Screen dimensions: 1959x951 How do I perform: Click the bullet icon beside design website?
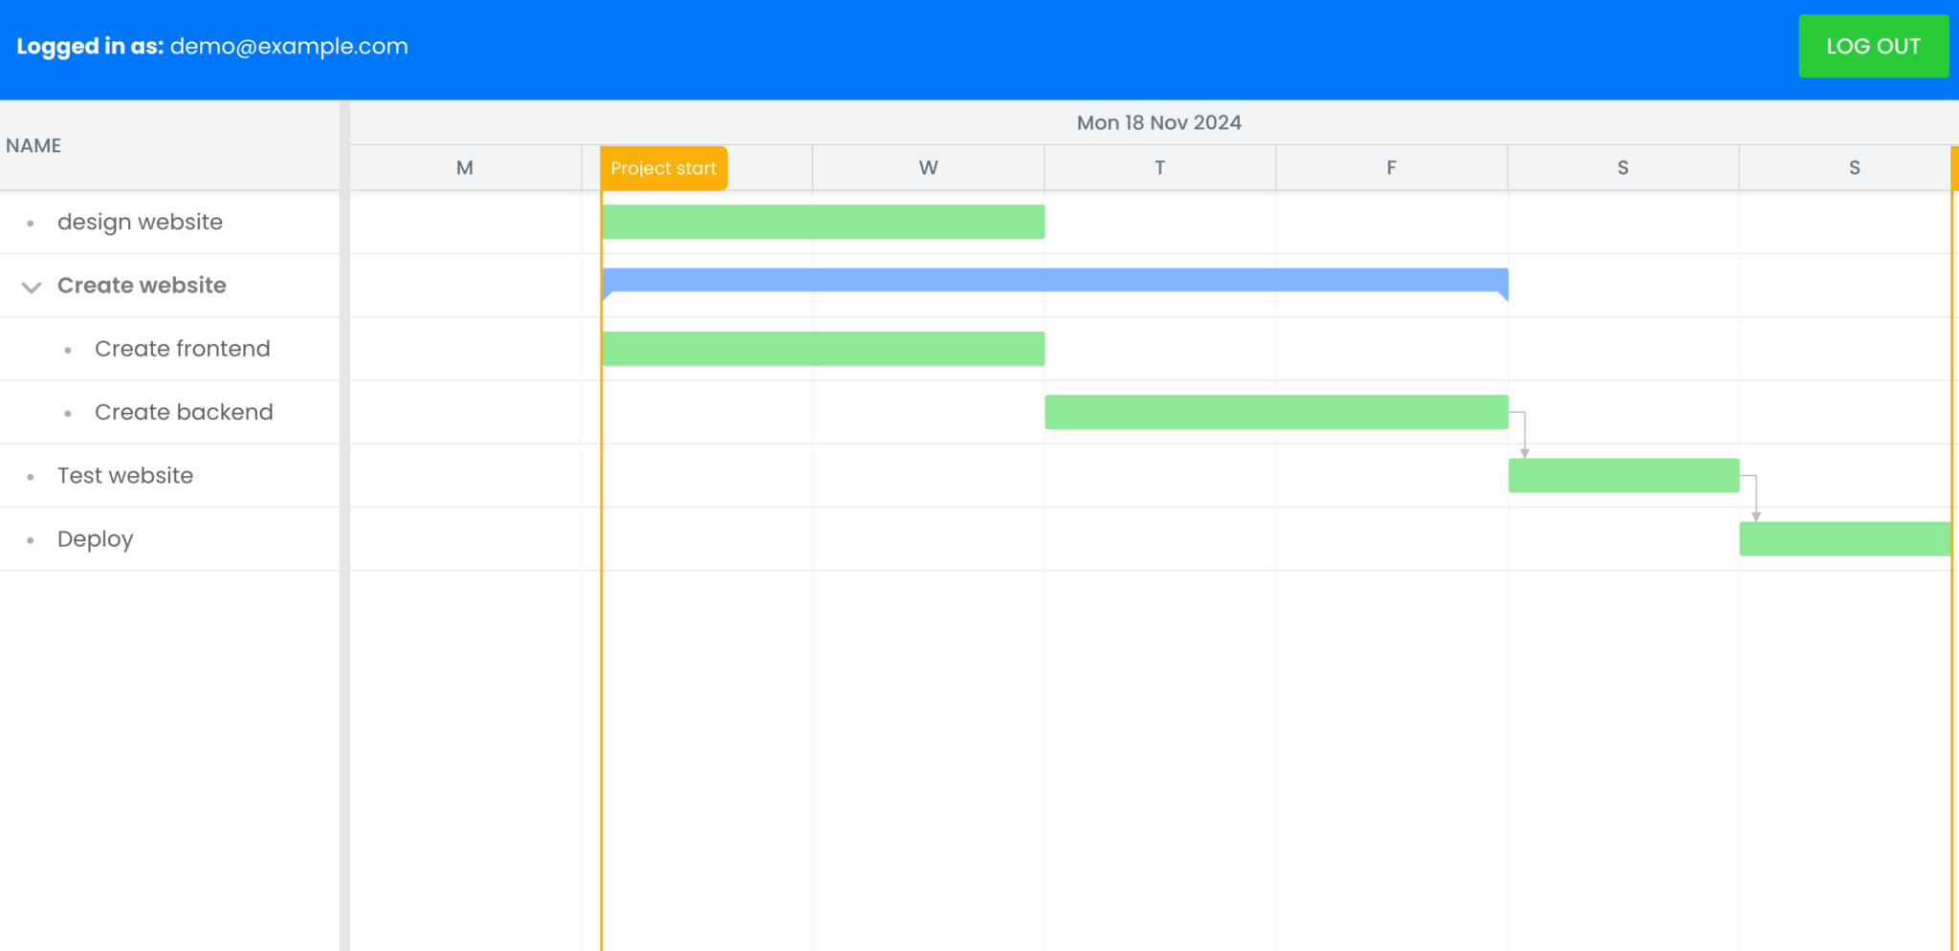pos(30,223)
